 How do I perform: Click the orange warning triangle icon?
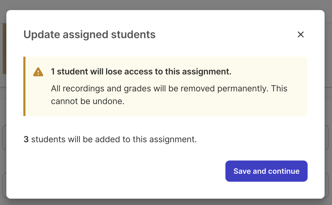[38, 72]
